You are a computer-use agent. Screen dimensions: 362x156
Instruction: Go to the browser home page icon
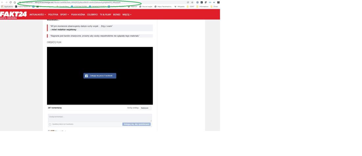click(15, 2)
